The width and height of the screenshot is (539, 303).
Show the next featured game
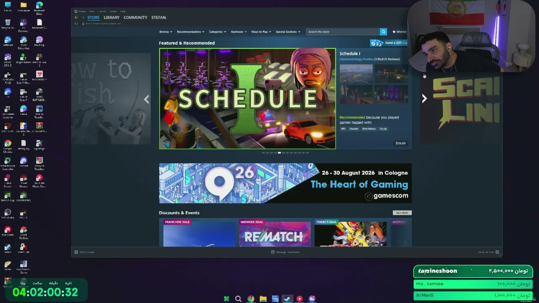click(x=424, y=98)
